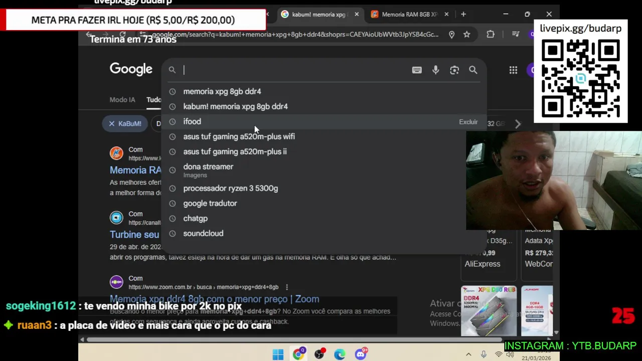Click 'Excluir' next to ifood suggestion
This screenshot has width=642, height=361.
[468, 122]
